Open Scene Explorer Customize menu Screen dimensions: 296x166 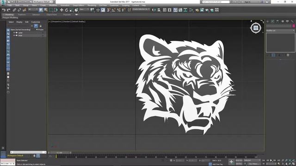tap(36, 22)
